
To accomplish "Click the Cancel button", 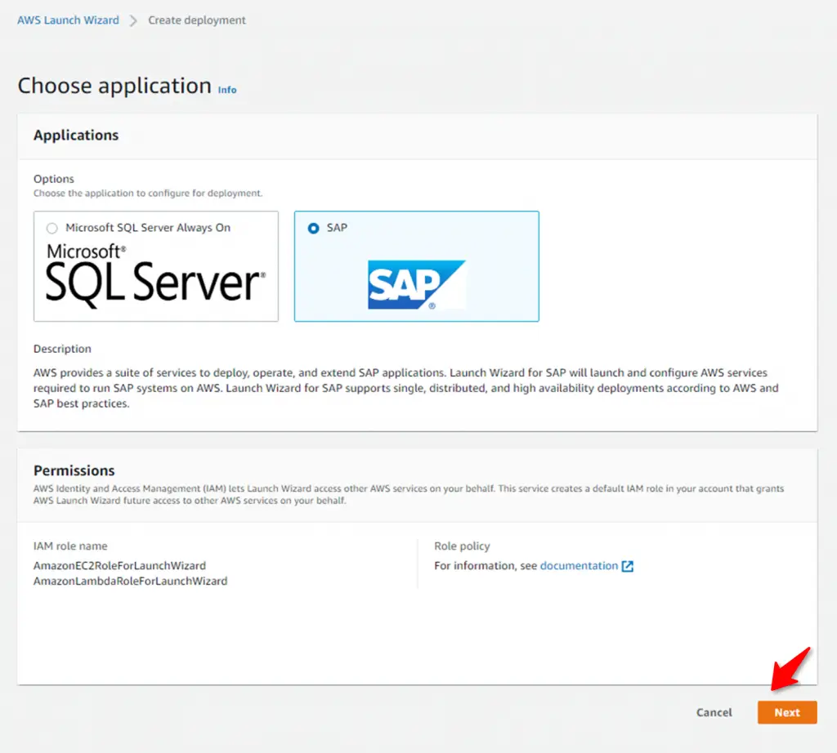I will click(714, 712).
